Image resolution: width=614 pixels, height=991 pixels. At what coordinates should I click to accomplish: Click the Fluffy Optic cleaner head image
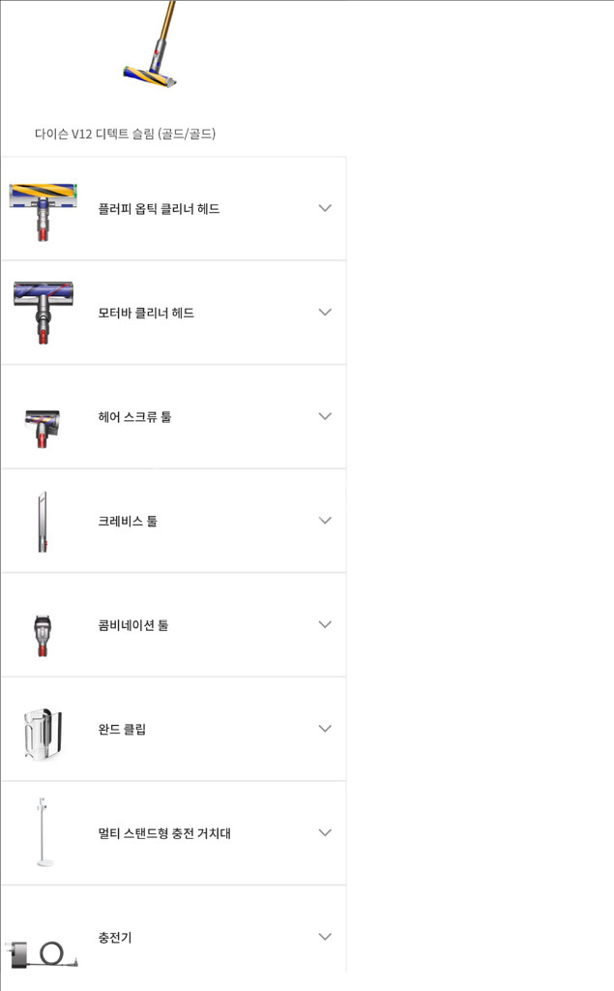click(44, 210)
